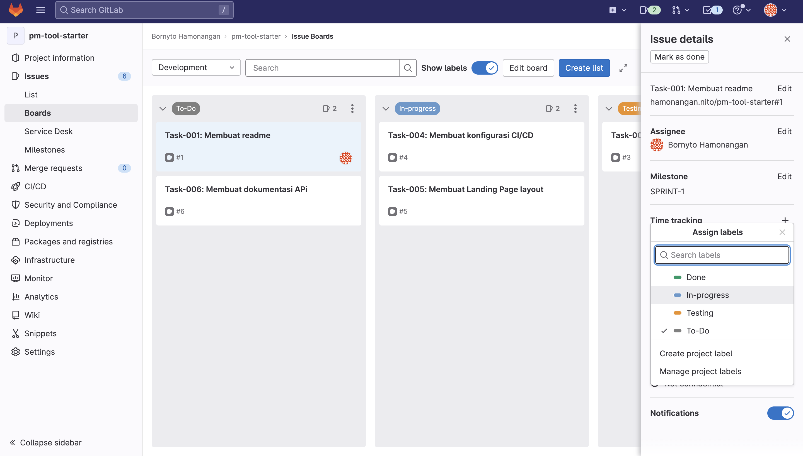Click the deployments rocket icon in sidebar
This screenshot has height=456, width=803.
tap(15, 223)
